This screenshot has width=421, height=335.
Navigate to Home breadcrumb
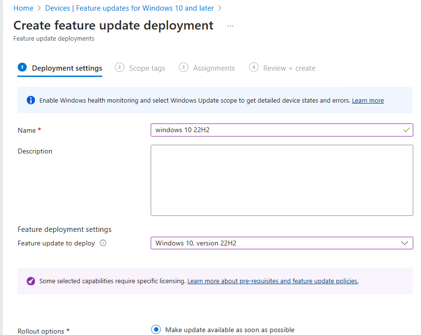pyautogui.click(x=23, y=8)
